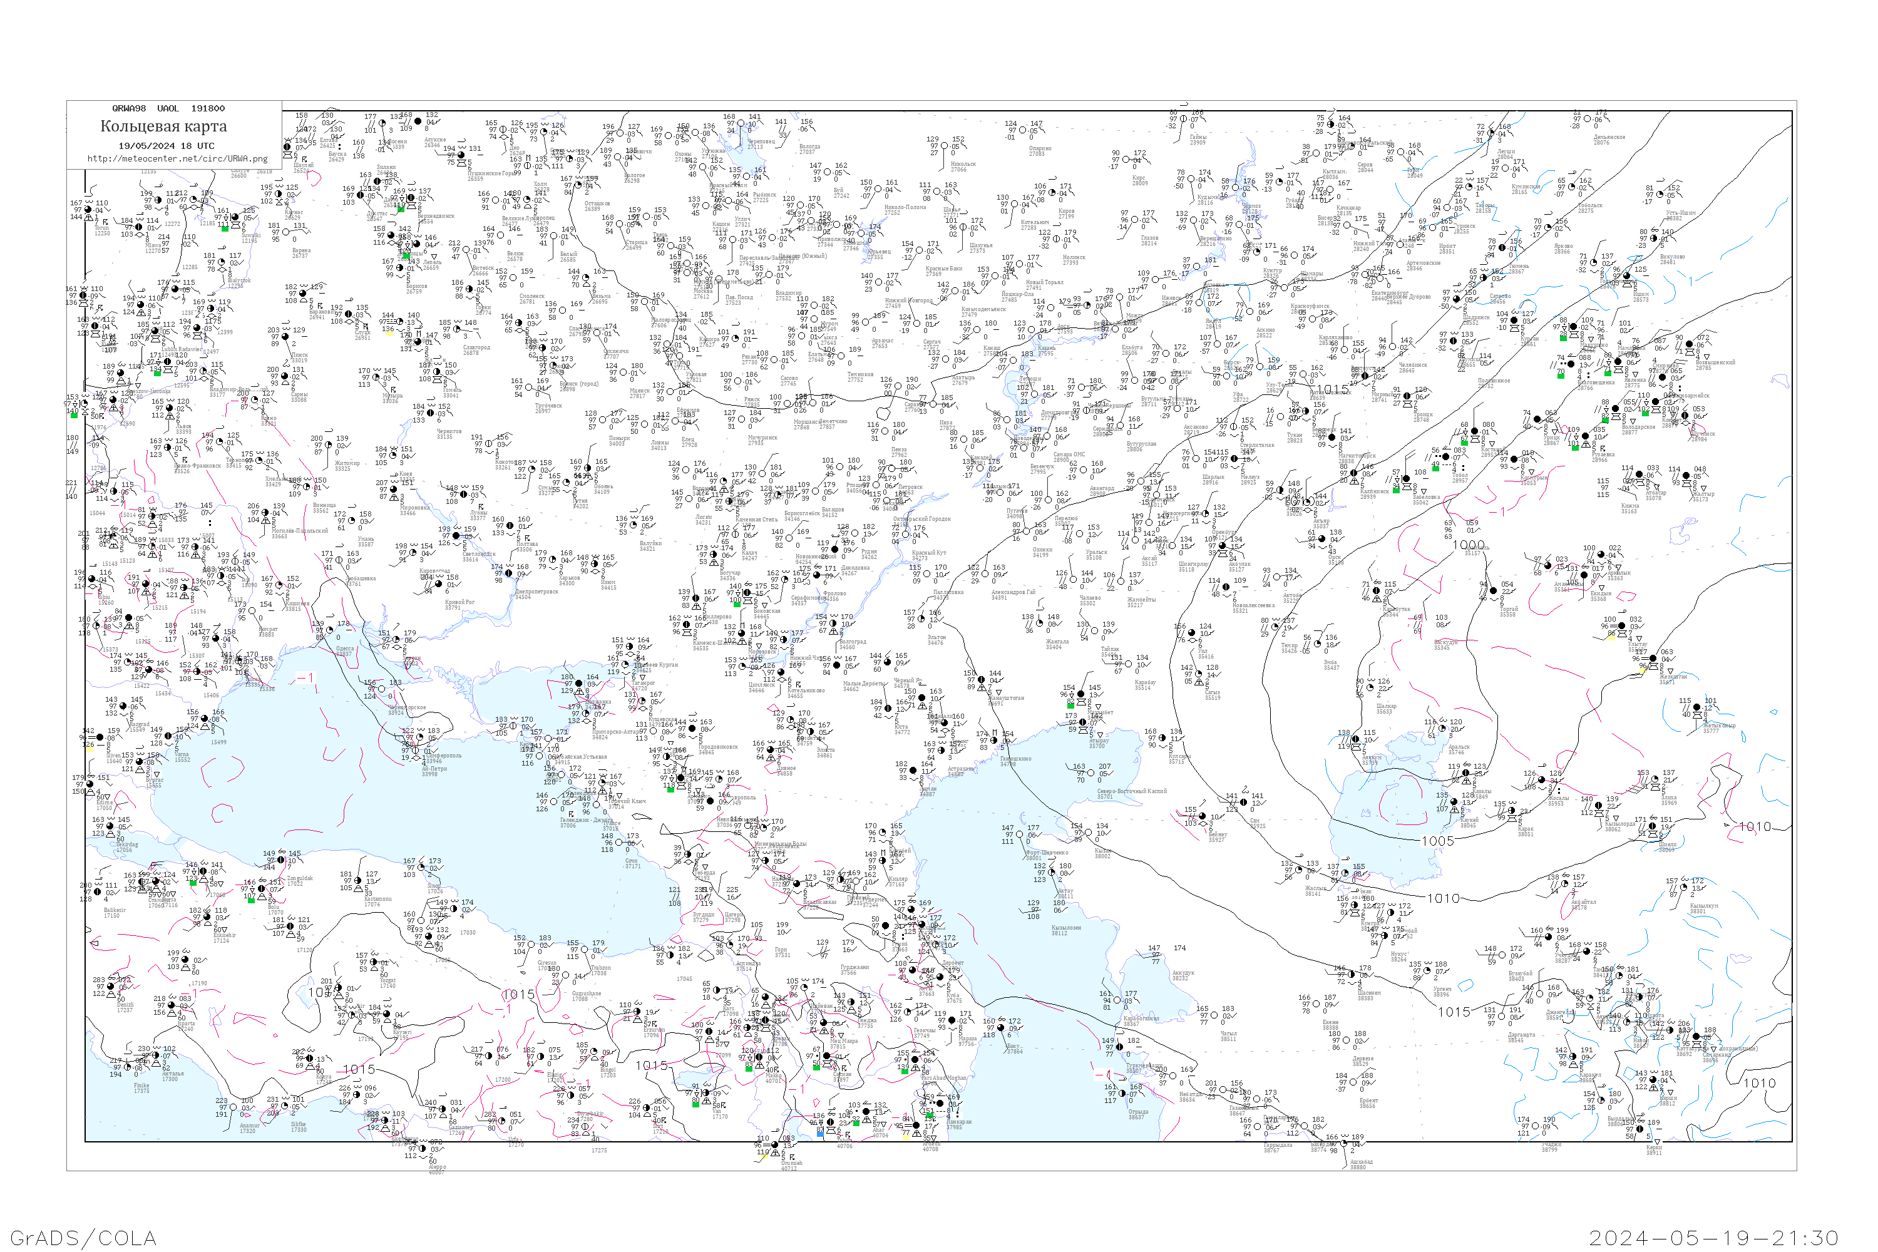Click the station circle above Кызылорда 38062
The height and width of the screenshot is (1252, 1878).
tap(1599, 806)
